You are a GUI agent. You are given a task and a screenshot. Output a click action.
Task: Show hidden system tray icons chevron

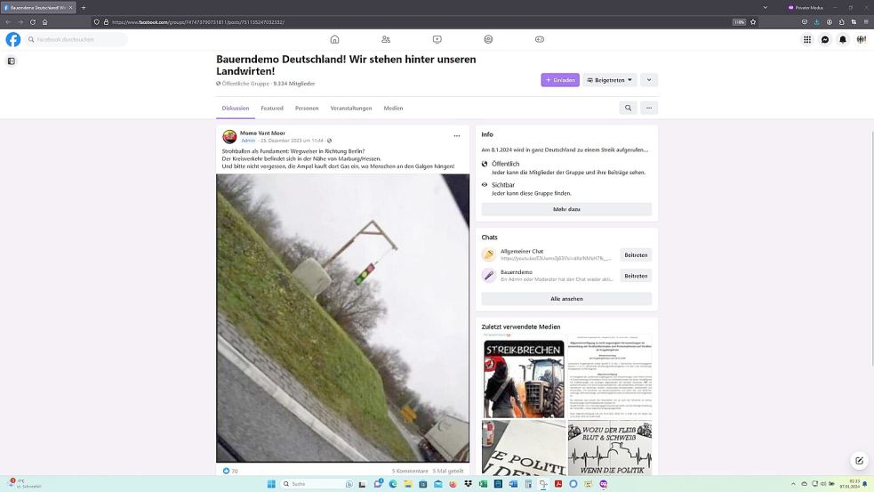coord(792,484)
